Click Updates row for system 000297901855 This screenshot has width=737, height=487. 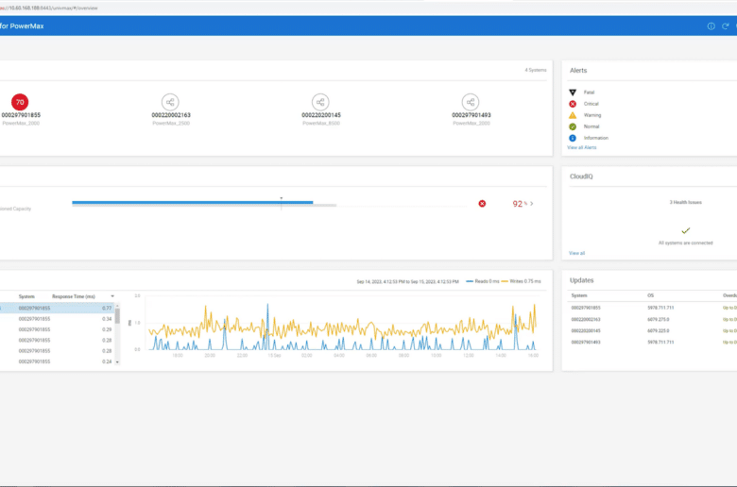(653, 308)
